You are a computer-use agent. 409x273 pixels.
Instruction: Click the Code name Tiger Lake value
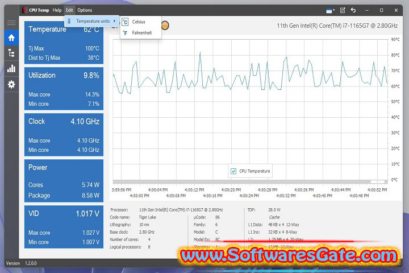point(147,217)
